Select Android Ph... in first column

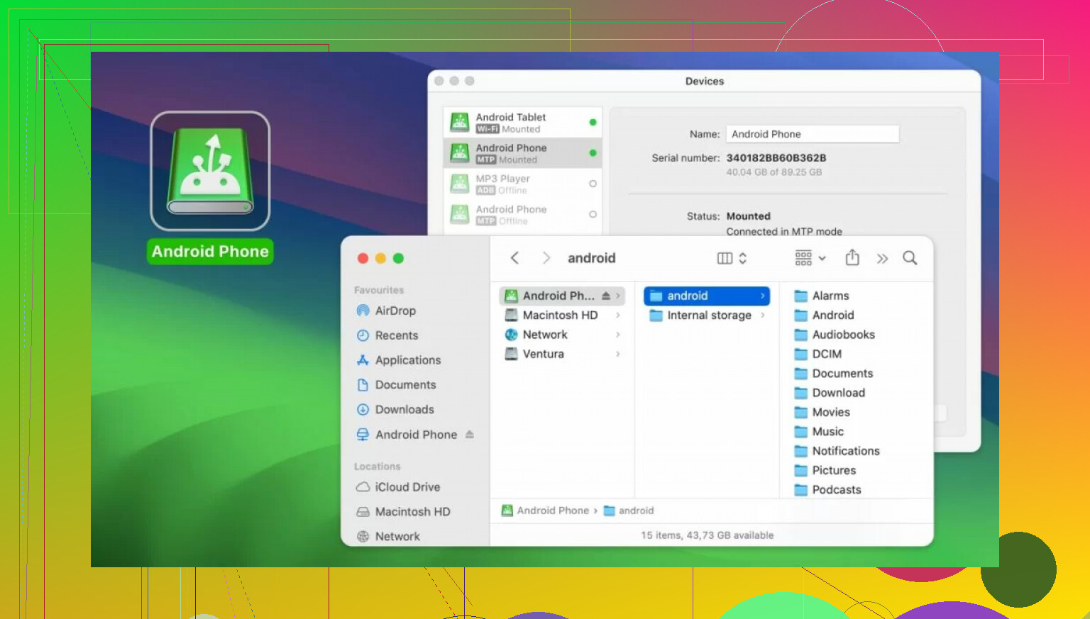562,296
